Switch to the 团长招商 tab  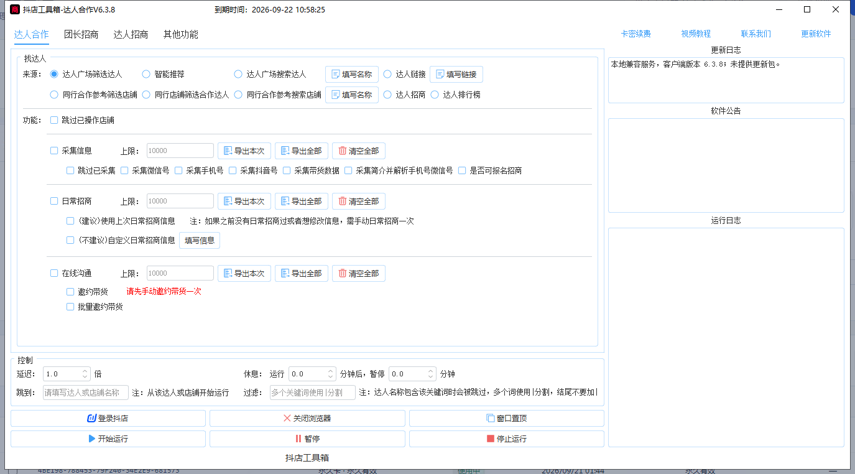[81, 34]
